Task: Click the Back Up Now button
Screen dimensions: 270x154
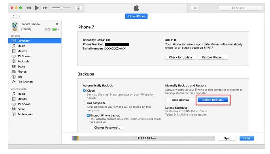Action: [180, 100]
